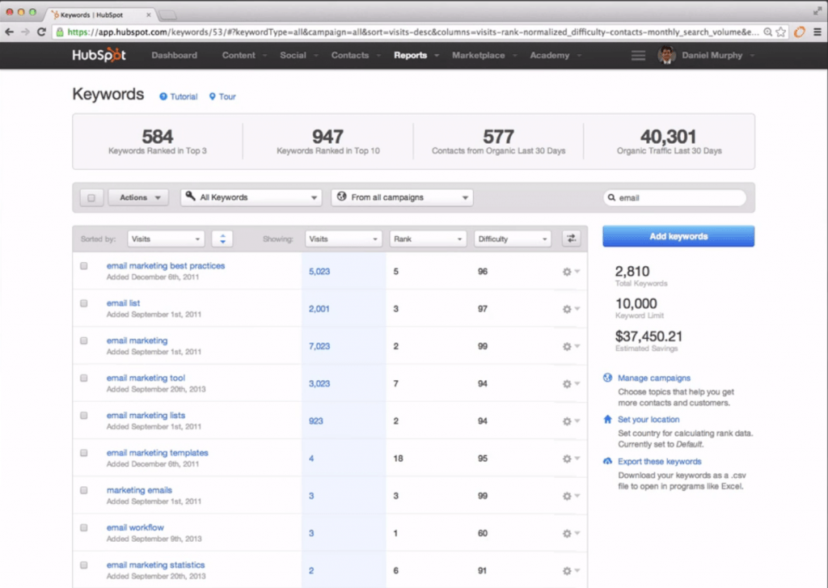The width and height of the screenshot is (828, 588).
Task: Open gear settings for email marketing tool
Action: (x=571, y=383)
